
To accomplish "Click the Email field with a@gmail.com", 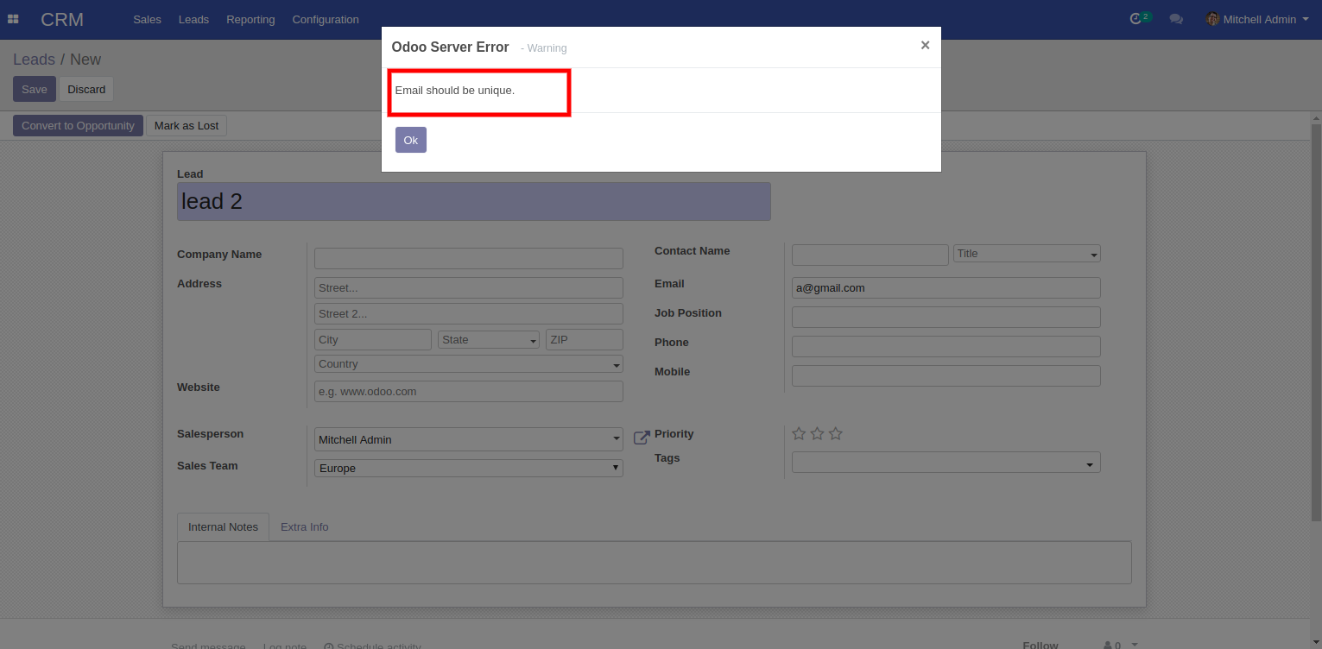I will 946,287.
